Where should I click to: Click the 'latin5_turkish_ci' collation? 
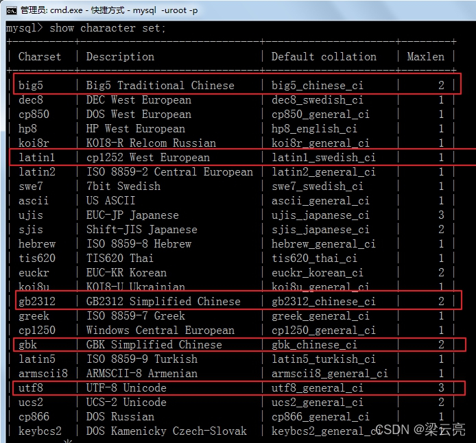point(324,359)
